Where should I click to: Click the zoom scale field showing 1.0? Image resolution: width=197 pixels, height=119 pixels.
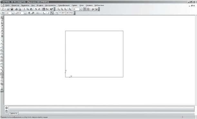(x=75, y=9)
